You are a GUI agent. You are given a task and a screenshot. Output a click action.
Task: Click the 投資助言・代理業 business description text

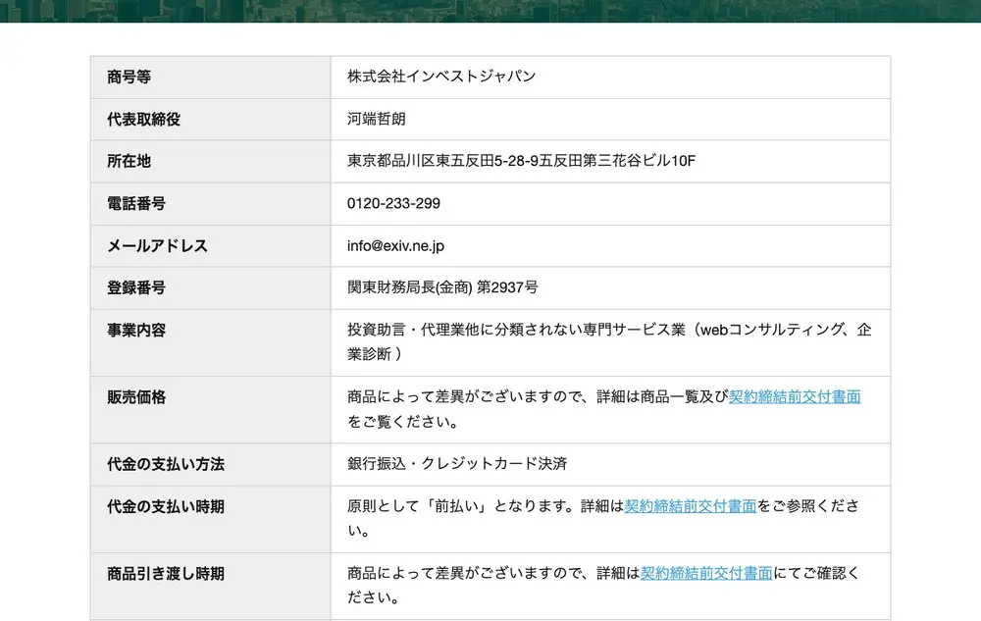click(x=610, y=342)
